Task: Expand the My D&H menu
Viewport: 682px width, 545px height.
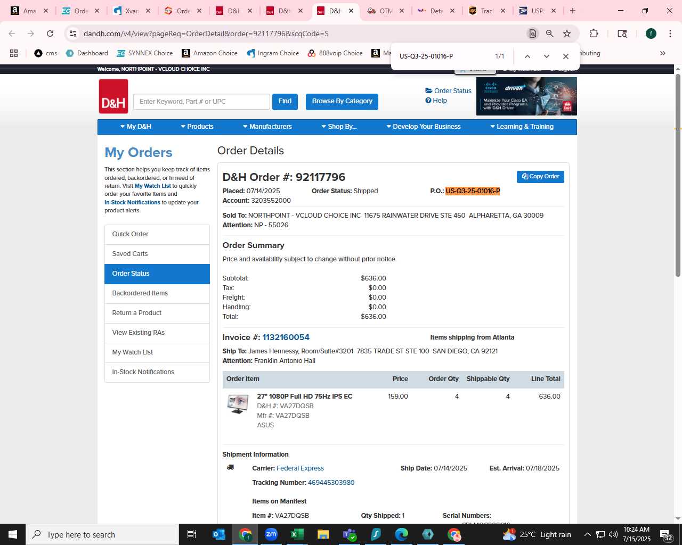Action: click(x=135, y=127)
